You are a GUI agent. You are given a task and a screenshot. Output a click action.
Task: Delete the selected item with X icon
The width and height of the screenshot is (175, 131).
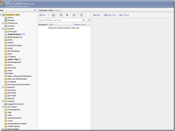67,15
